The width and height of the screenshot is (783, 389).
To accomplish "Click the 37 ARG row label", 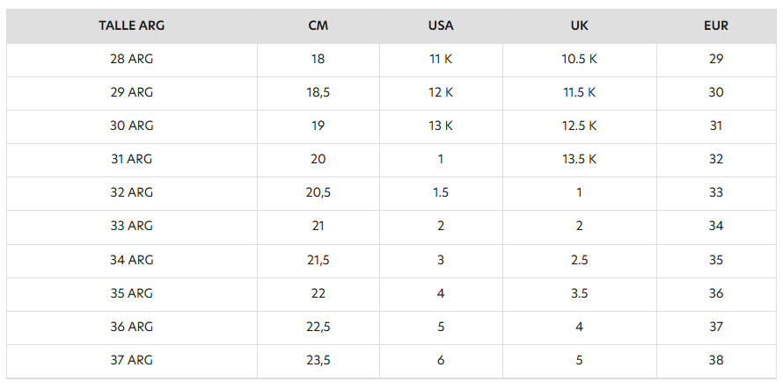I will point(132,360).
